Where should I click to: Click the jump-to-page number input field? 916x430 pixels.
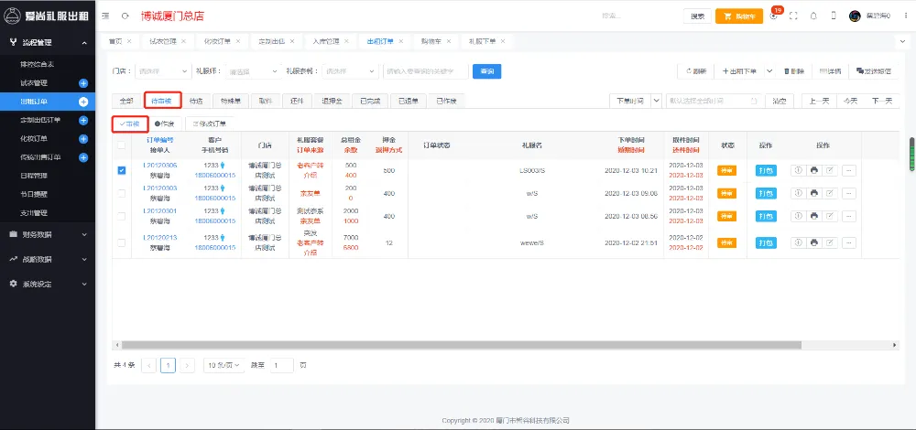tap(281, 365)
